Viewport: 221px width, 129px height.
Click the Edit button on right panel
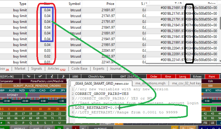(210, 81)
